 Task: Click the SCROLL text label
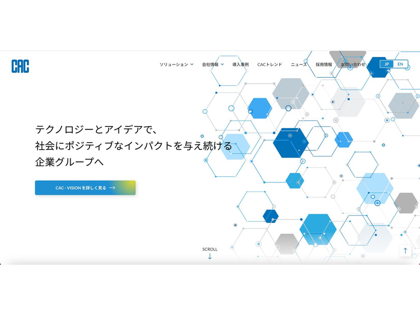pos(209,249)
